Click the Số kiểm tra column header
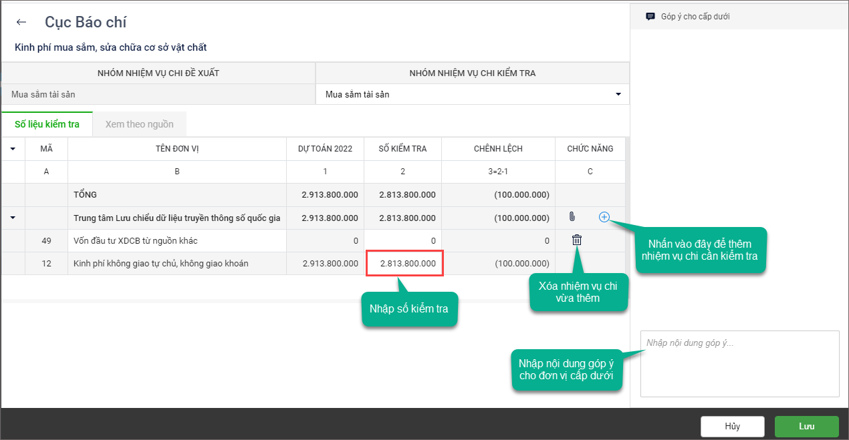The image size is (849, 440). click(402, 149)
